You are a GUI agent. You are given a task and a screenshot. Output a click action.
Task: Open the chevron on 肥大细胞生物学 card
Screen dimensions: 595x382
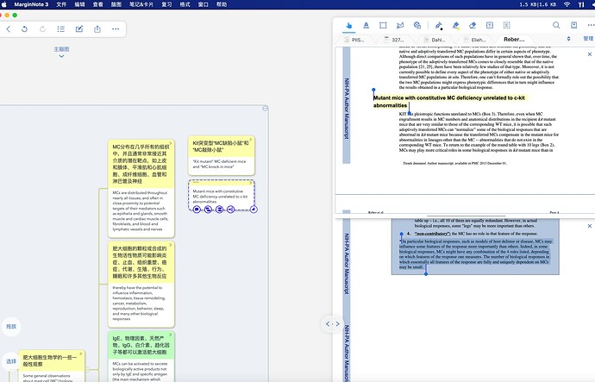click(81, 354)
